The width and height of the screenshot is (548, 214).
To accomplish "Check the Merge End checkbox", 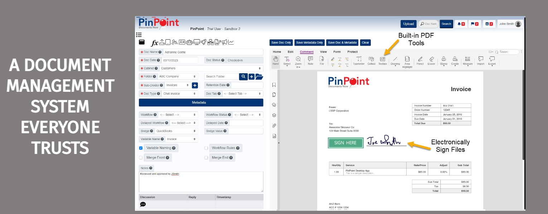I will [x=206, y=158].
